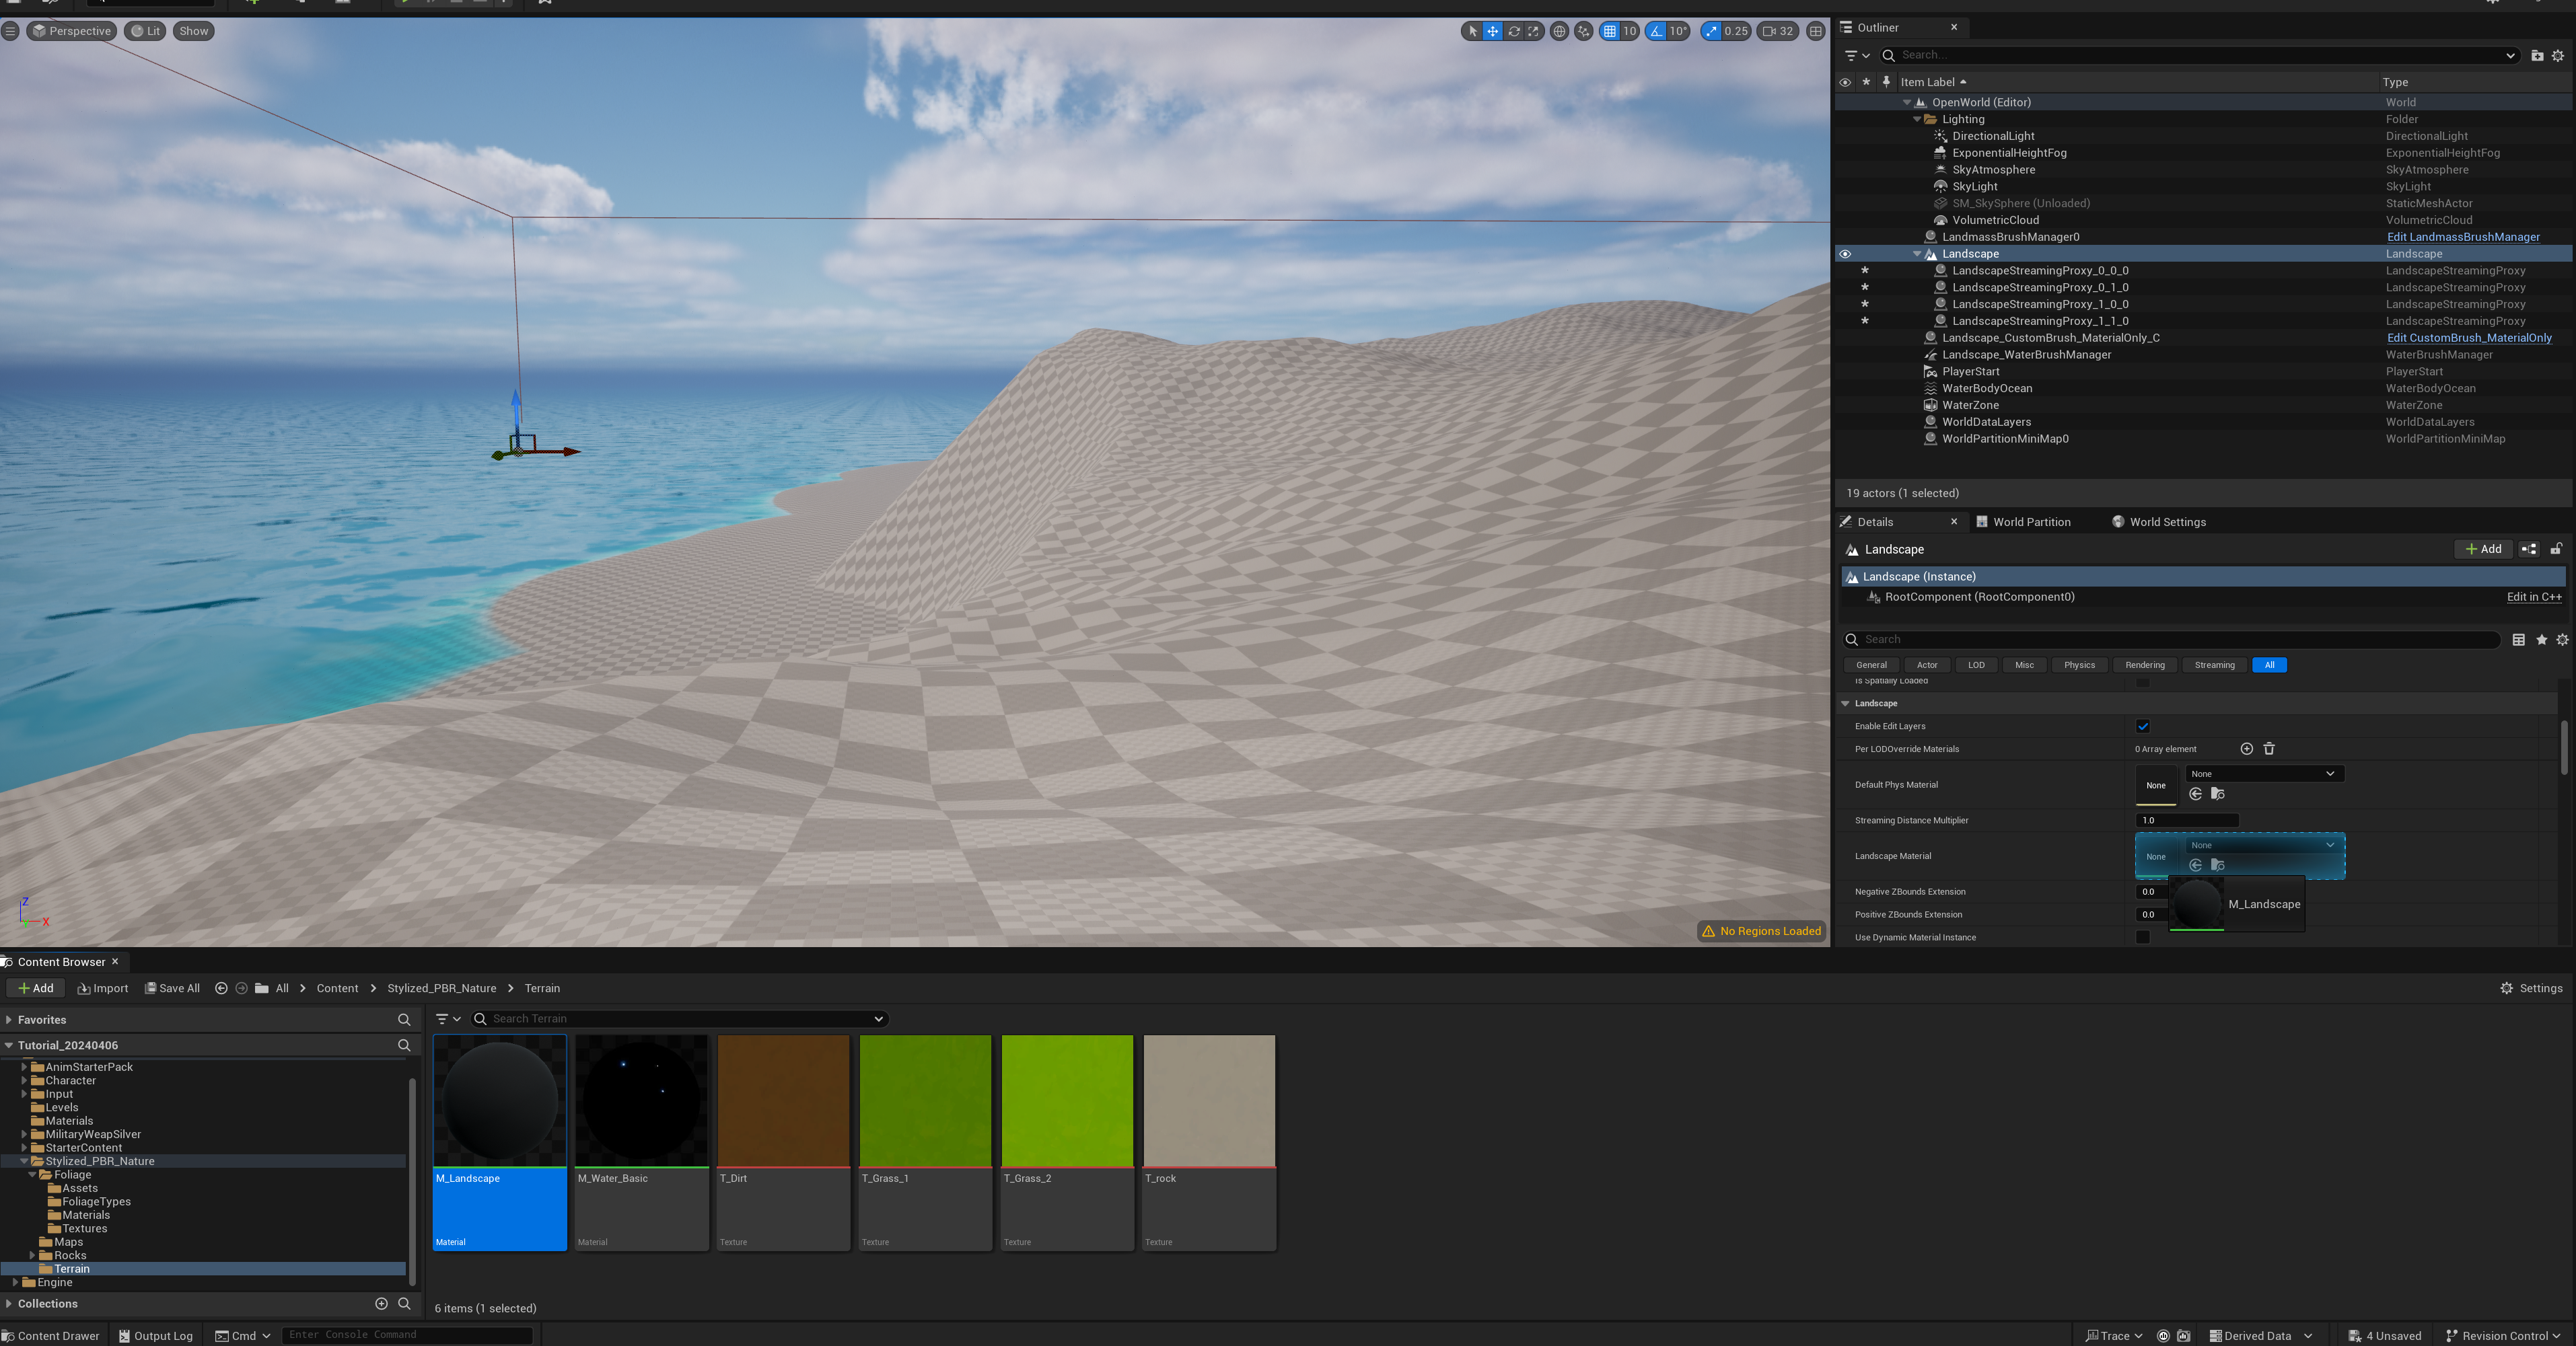The image size is (2576, 1346).
Task: Uncheck Enable Edit Layers checkbox
Action: pyautogui.click(x=2142, y=726)
